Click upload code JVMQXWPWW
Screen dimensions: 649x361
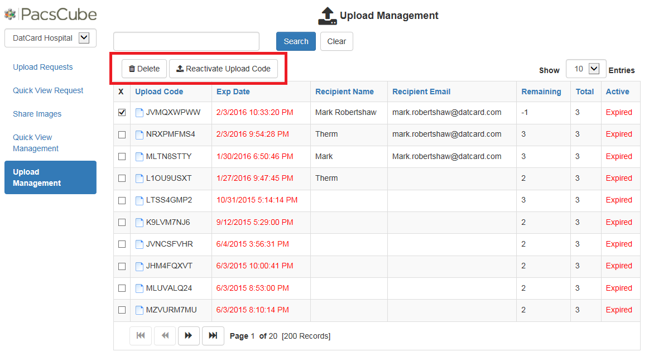point(173,113)
